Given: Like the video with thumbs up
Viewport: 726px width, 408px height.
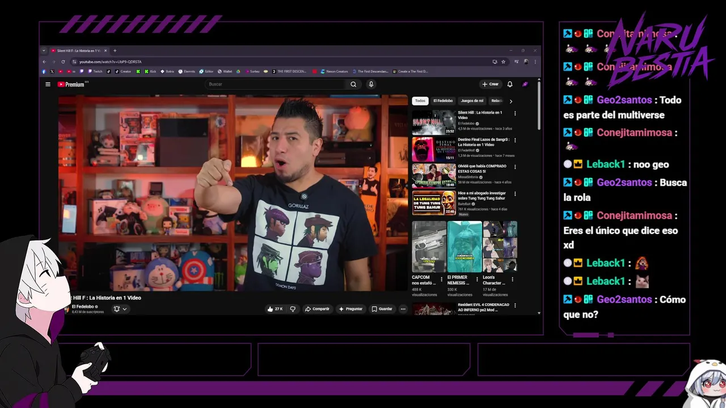Looking at the screenshot, I should coord(275,309).
